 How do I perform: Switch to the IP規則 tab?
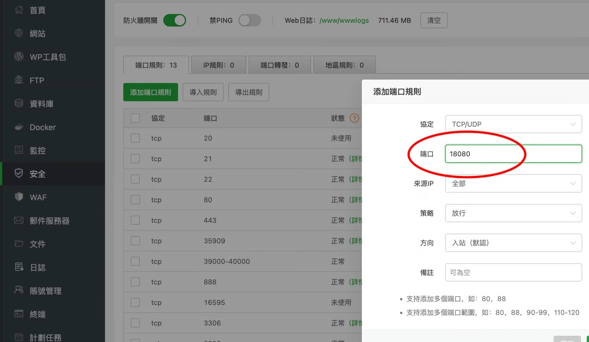(x=219, y=65)
